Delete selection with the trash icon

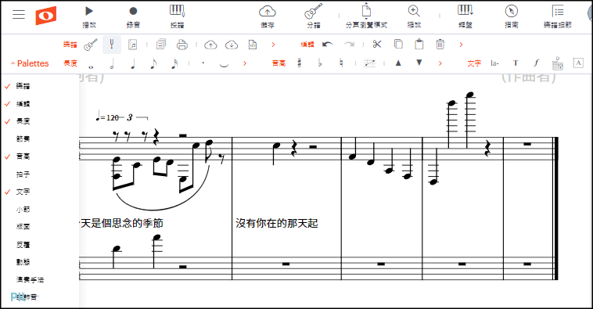[440, 45]
